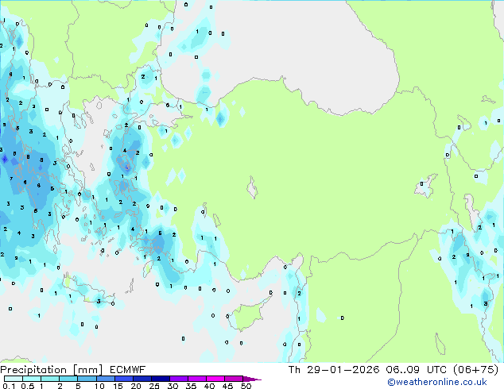Screen dimensions: 504x389
Task: Click the '(06+75)' forecast offset text
Action: [x=475, y=370]
